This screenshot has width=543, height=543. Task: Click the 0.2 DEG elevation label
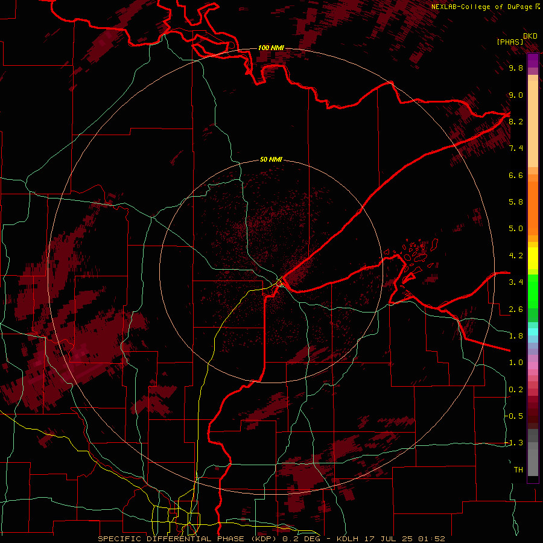302,539
